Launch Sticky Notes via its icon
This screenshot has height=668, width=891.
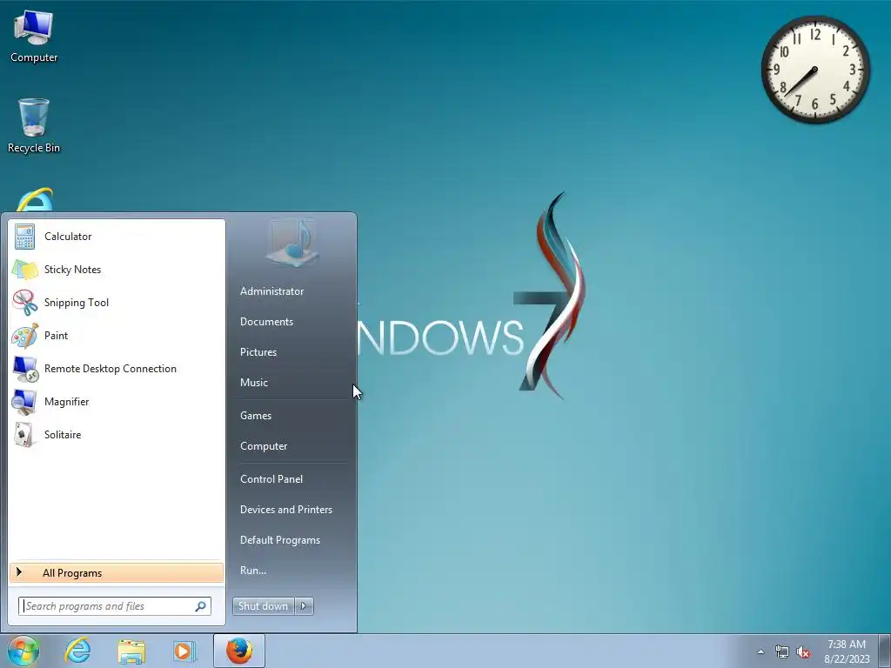pyautogui.click(x=24, y=270)
